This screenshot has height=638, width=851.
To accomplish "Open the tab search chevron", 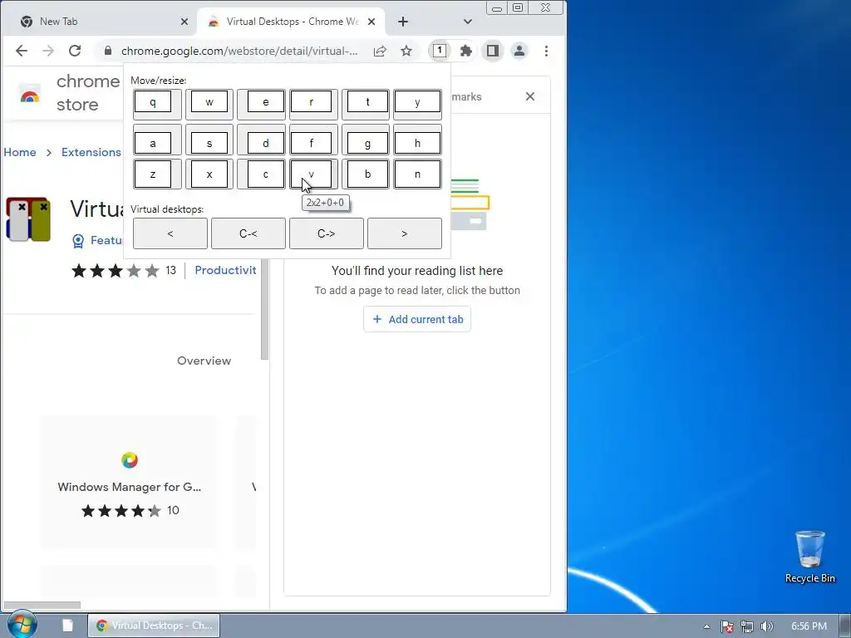I will coord(467,22).
